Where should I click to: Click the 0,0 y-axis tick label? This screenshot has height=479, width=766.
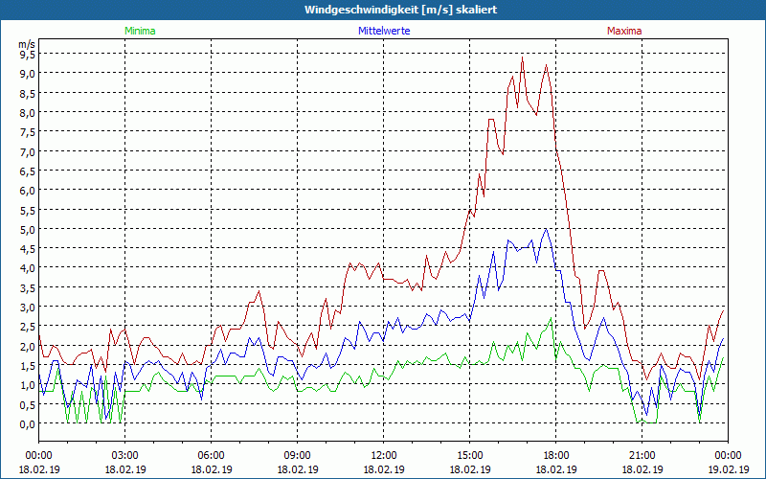27,423
